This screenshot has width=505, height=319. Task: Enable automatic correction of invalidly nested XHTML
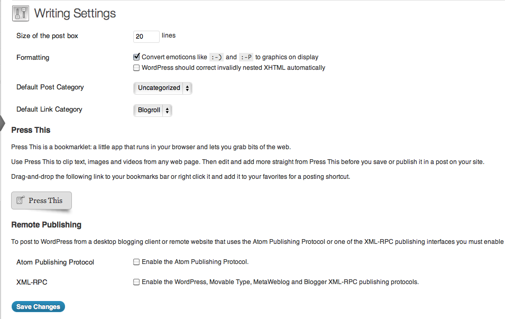coord(136,68)
